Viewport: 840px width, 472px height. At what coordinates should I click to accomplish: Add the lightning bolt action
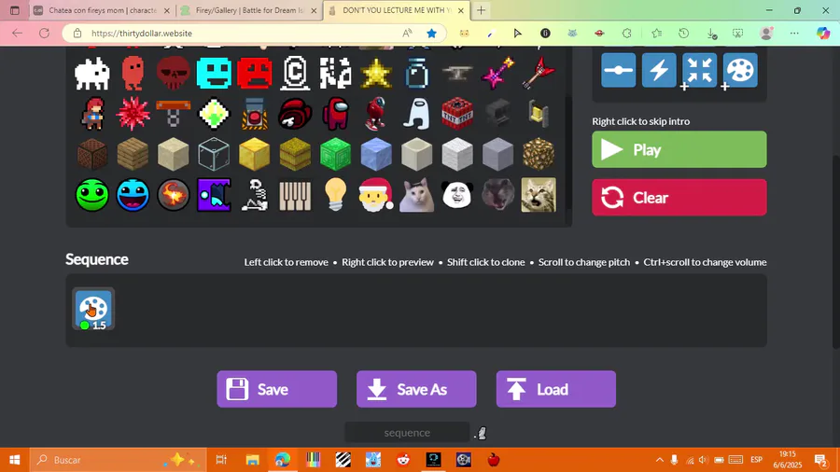659,70
